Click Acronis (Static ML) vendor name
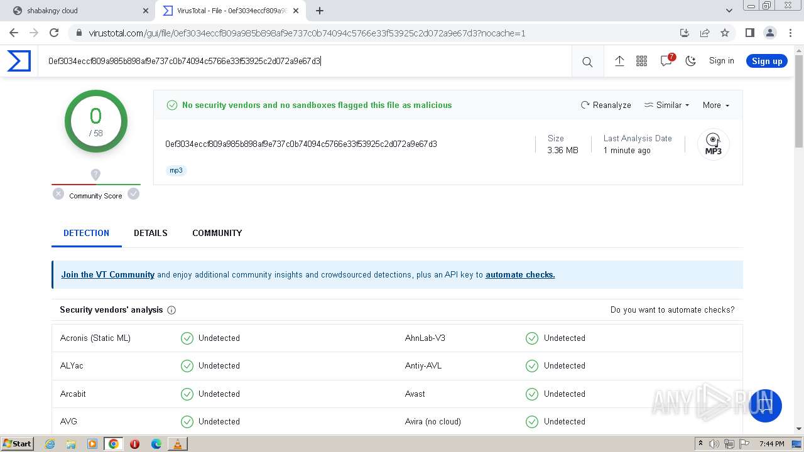This screenshot has width=804, height=452. tap(95, 338)
